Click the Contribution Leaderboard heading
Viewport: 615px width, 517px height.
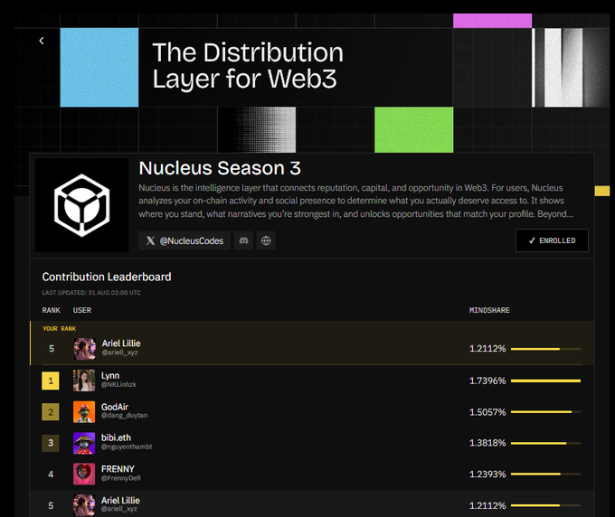pyautogui.click(x=107, y=277)
